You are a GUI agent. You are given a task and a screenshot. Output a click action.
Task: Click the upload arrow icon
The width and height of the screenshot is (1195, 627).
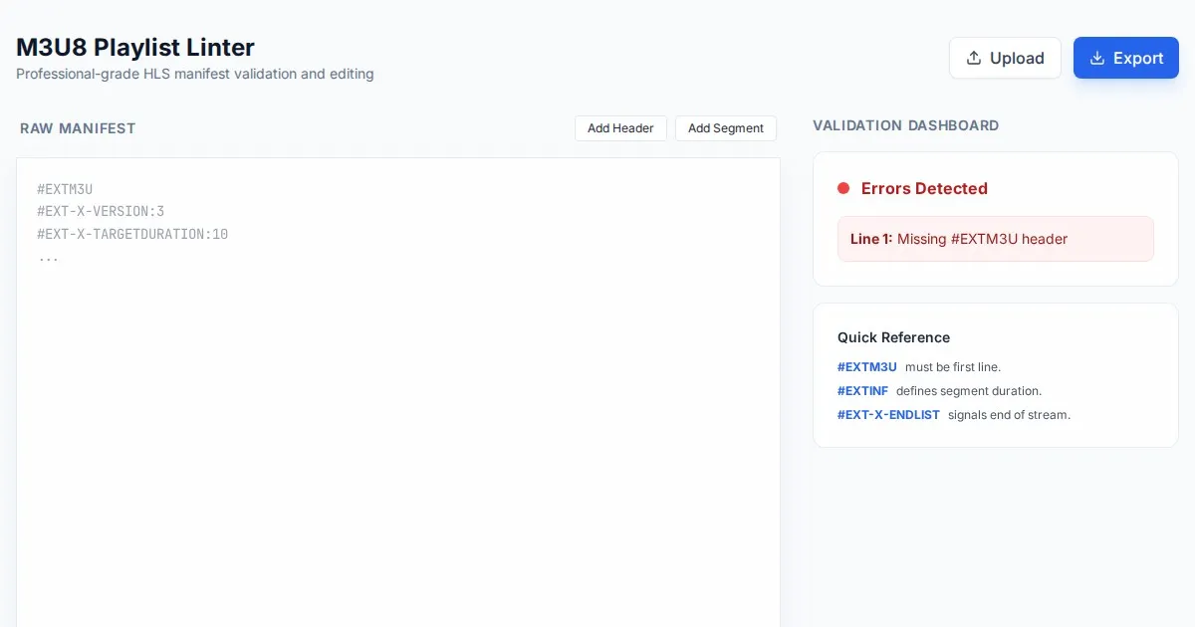click(974, 58)
